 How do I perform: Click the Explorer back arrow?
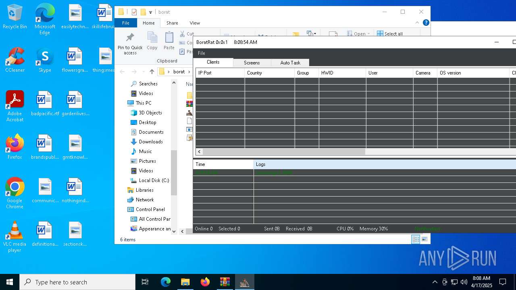pos(122,72)
